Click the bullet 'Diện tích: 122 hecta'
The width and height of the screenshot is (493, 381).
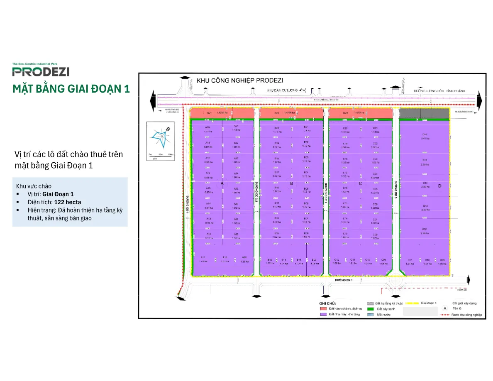[x=54, y=202]
